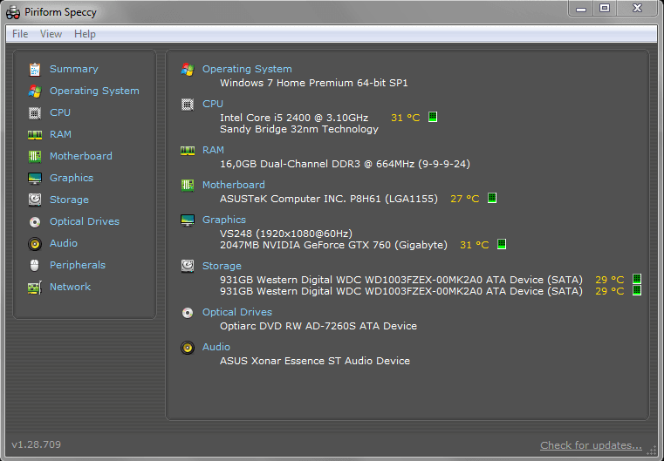This screenshot has width=664, height=461.
Task: Open the File menu
Action: pos(20,34)
